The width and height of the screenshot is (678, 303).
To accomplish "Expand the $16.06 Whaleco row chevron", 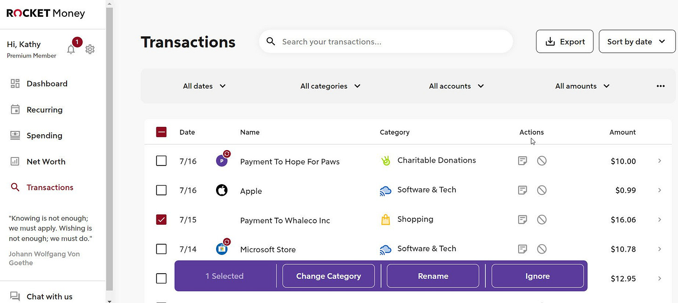I will click(659, 220).
